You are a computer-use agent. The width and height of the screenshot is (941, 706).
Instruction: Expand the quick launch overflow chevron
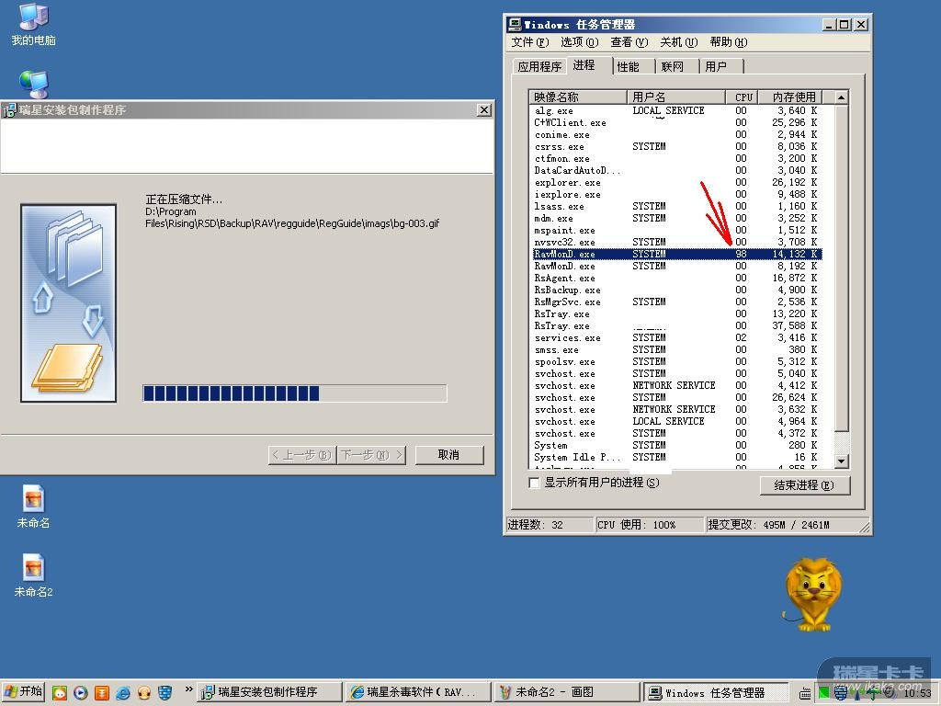point(188,689)
